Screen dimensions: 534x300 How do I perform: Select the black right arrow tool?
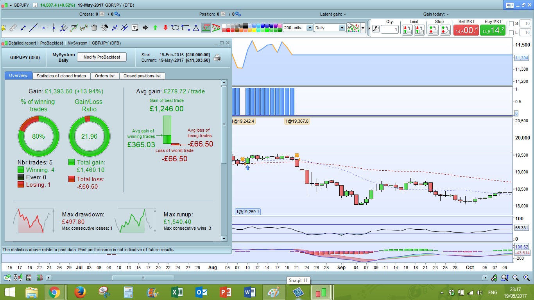(x=145, y=28)
